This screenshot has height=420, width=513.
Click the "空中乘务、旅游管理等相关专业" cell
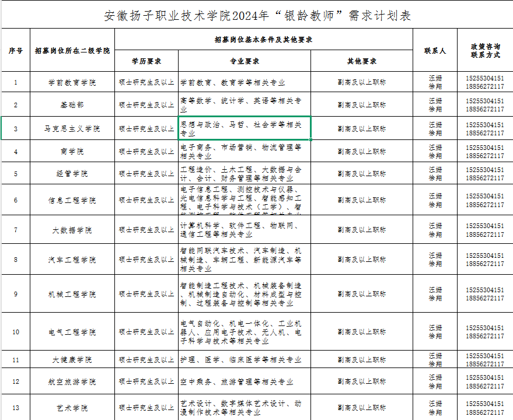point(245,381)
